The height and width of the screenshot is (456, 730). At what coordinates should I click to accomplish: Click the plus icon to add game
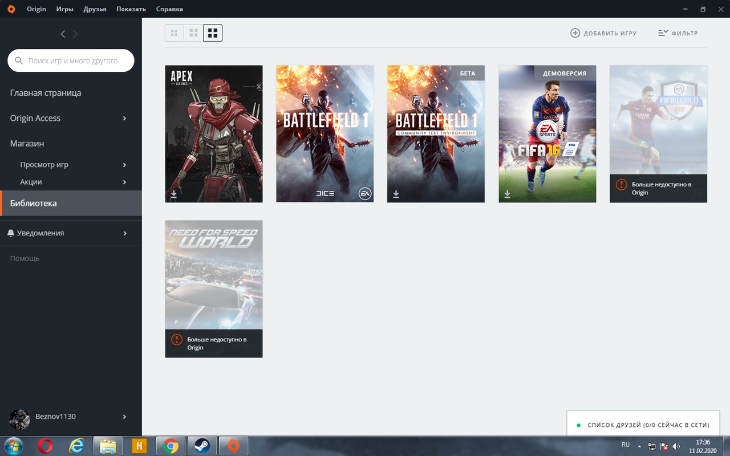coord(575,33)
